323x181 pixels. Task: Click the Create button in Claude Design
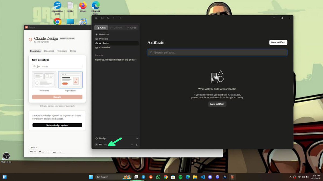(x=57, y=97)
